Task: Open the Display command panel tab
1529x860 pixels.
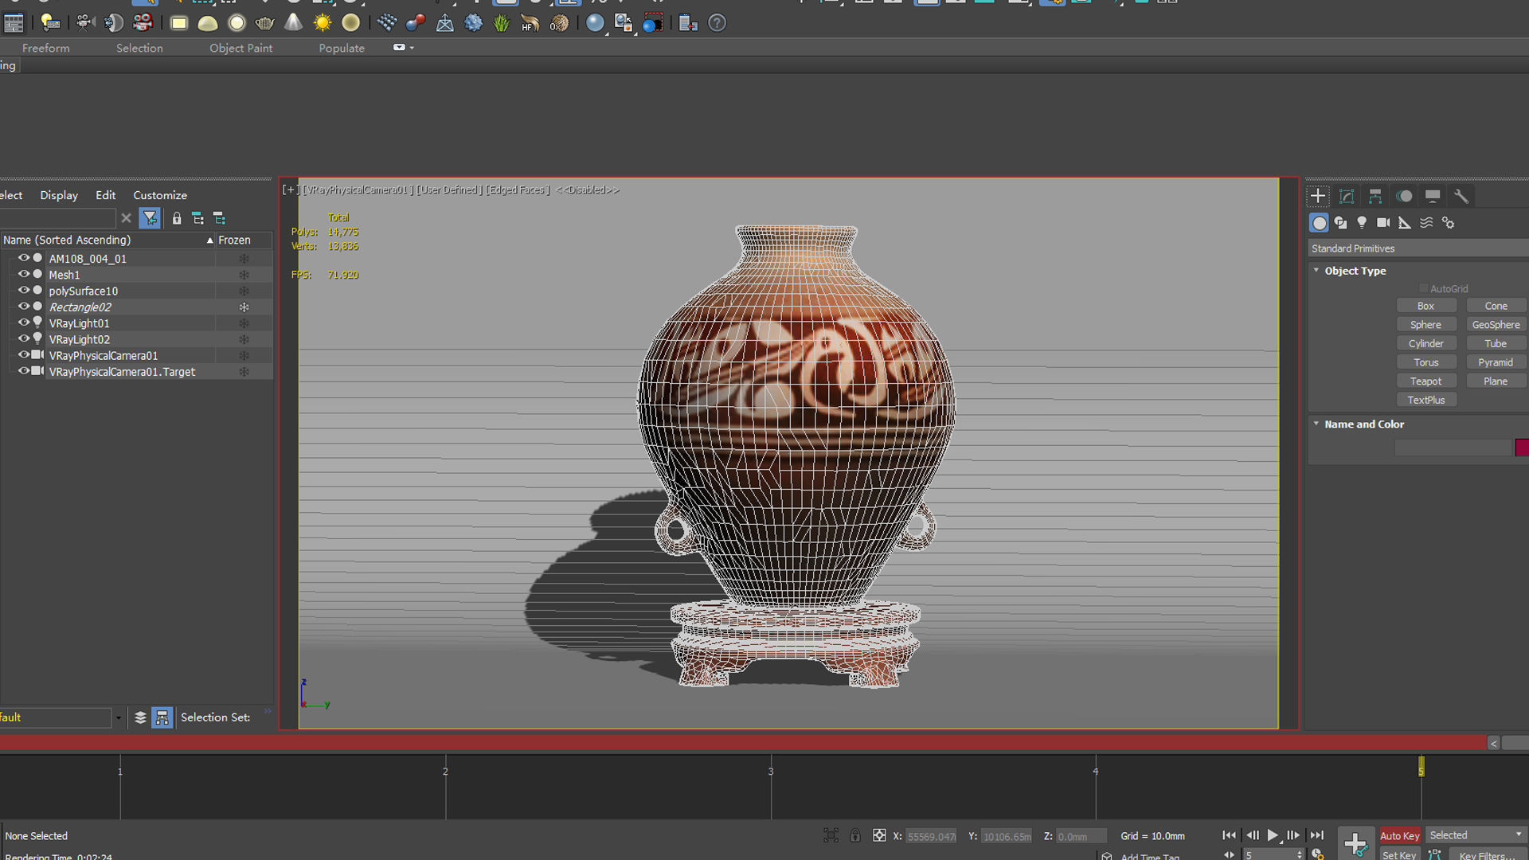Action: tap(1433, 196)
